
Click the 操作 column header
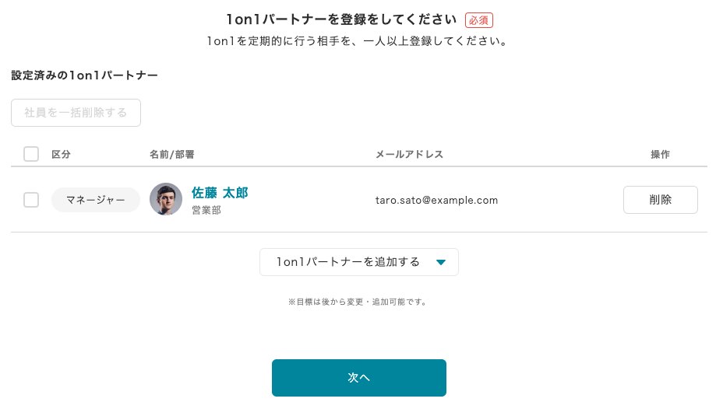(660, 154)
